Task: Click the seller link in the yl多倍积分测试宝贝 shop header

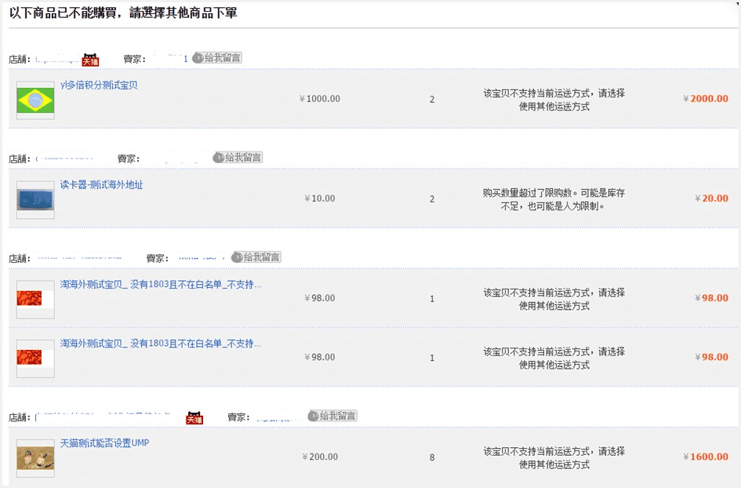Action: [171, 59]
